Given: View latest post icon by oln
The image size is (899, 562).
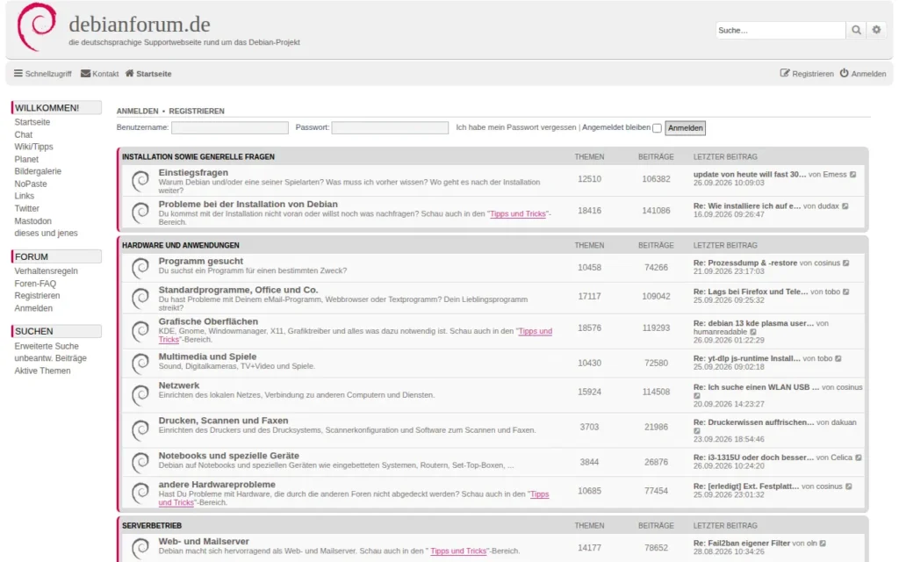Looking at the screenshot, I should click(x=823, y=543).
